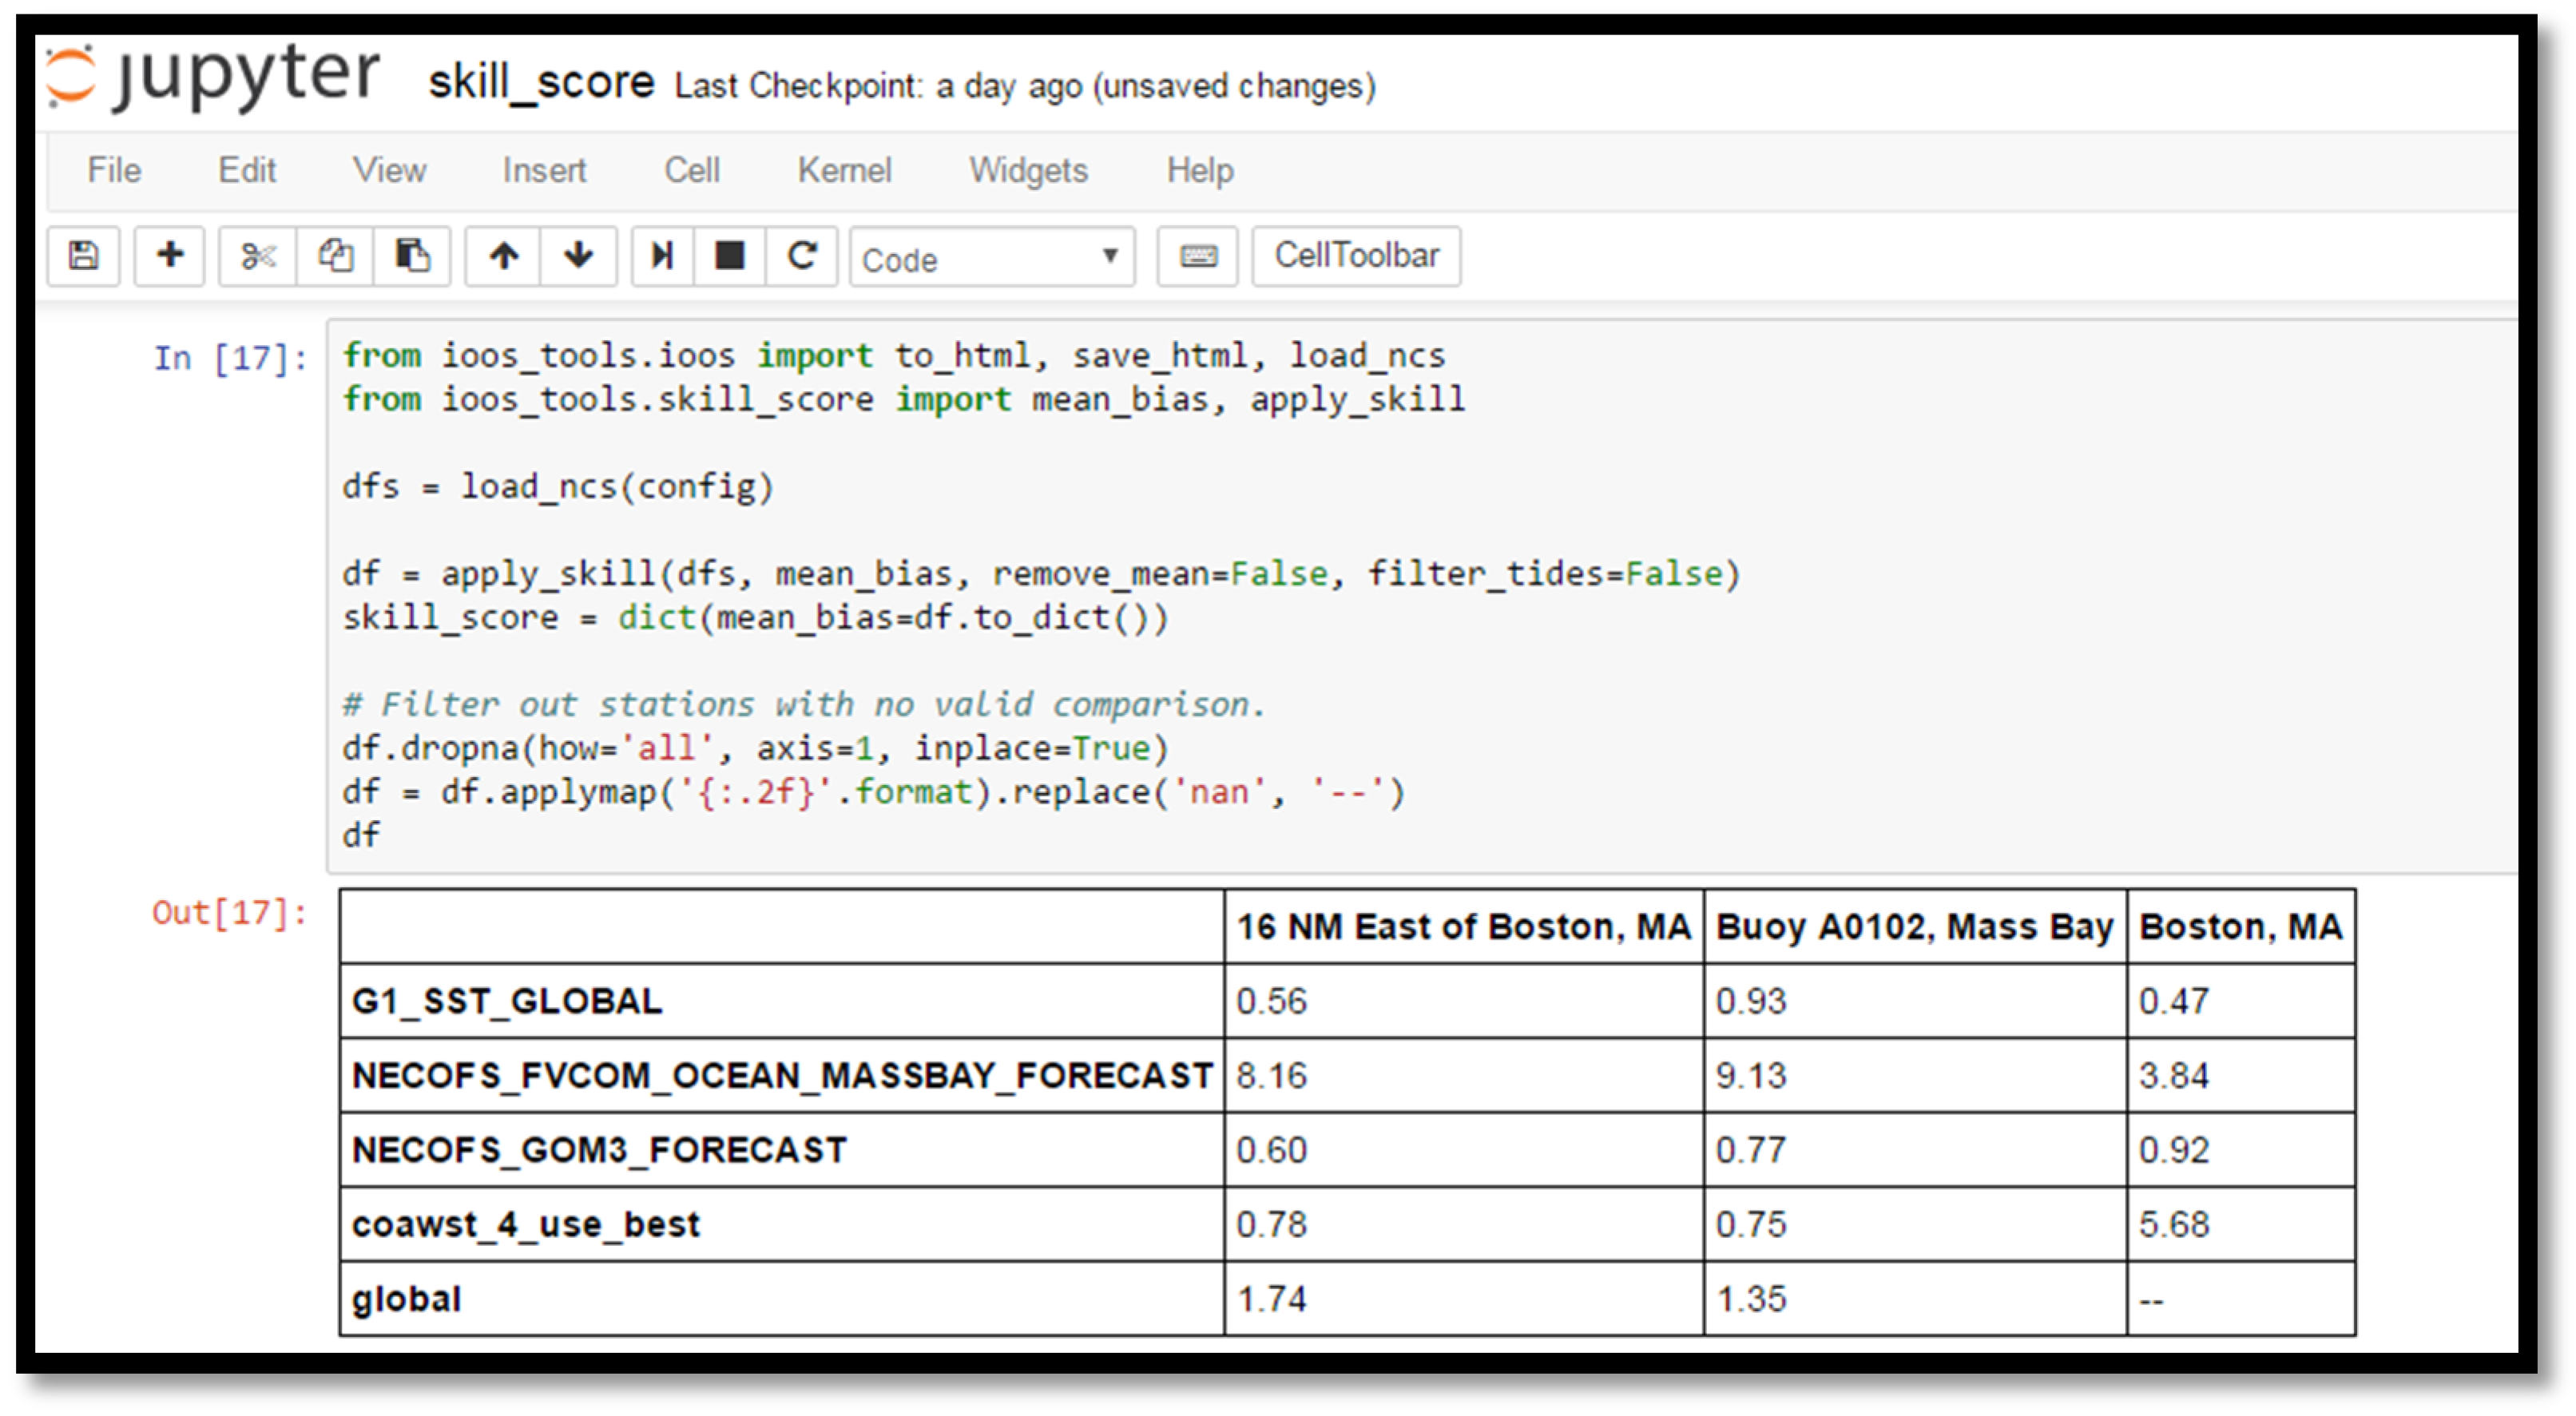Open the CellToolbar button
The image size is (2576, 1416).
point(1356,256)
